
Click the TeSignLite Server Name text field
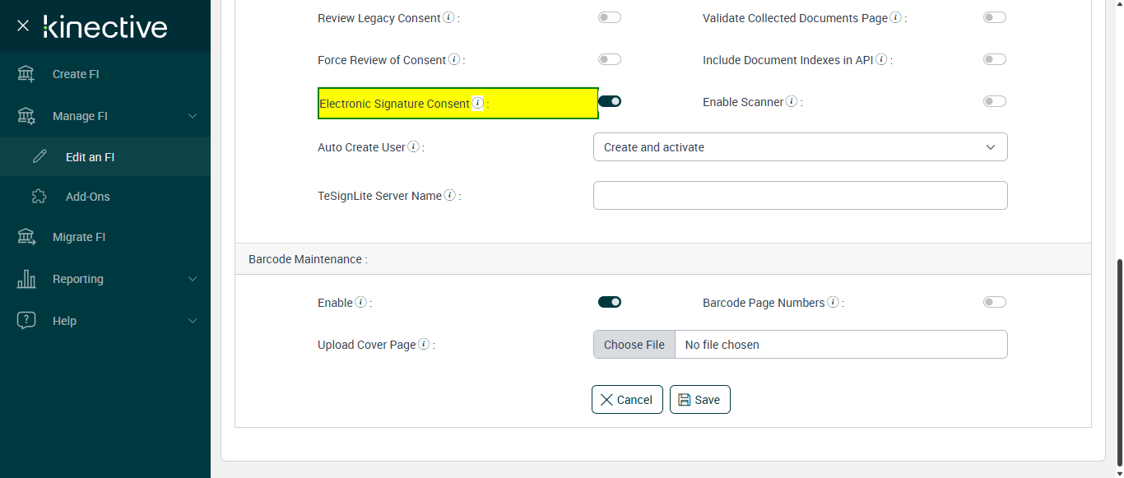pyautogui.click(x=800, y=196)
